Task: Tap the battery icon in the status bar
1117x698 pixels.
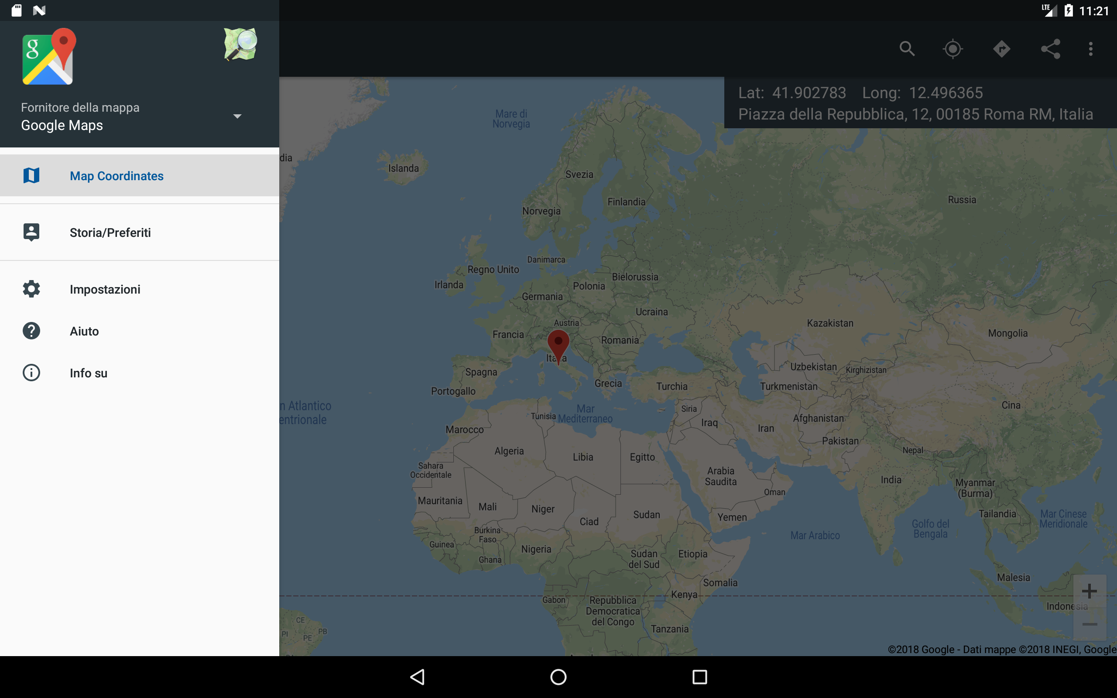Action: (1069, 10)
